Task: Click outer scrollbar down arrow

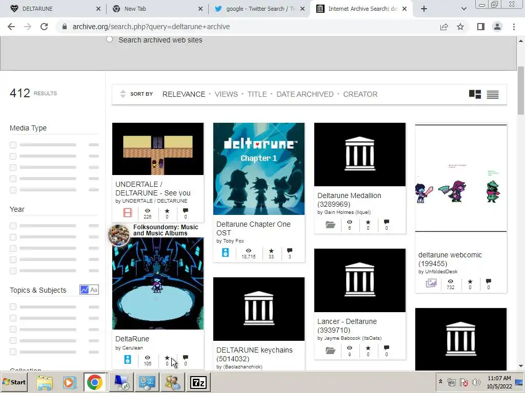Action: (x=521, y=366)
